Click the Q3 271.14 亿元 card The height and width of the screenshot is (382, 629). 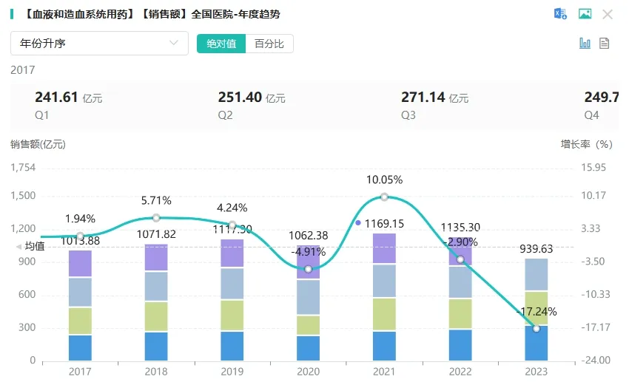pyautogui.click(x=435, y=106)
